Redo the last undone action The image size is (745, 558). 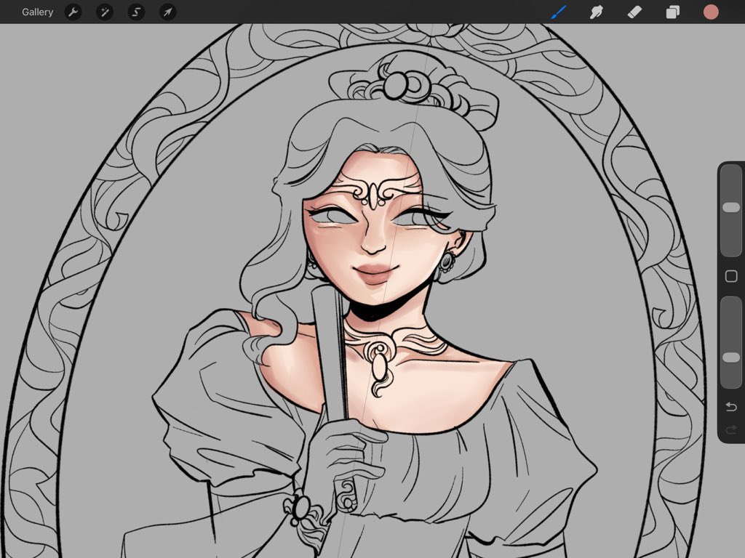coord(731,430)
